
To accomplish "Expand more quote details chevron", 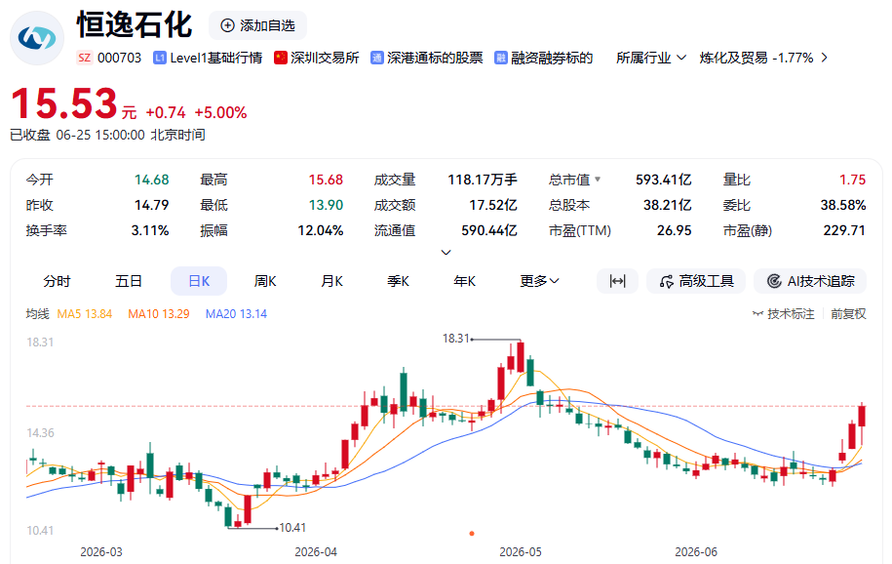I will coord(446,252).
